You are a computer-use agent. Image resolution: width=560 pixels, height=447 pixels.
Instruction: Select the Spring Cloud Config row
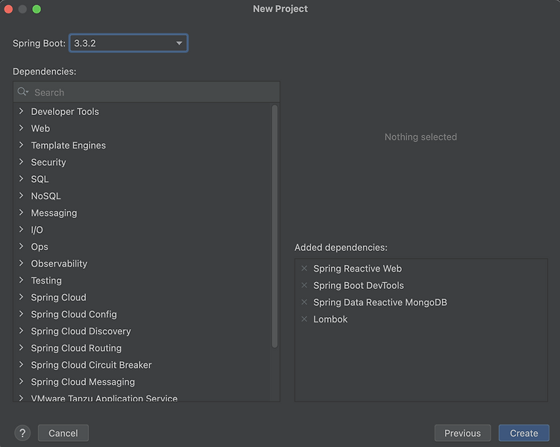tap(142, 314)
